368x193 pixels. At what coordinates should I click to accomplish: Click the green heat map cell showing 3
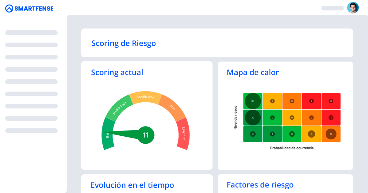(292, 134)
